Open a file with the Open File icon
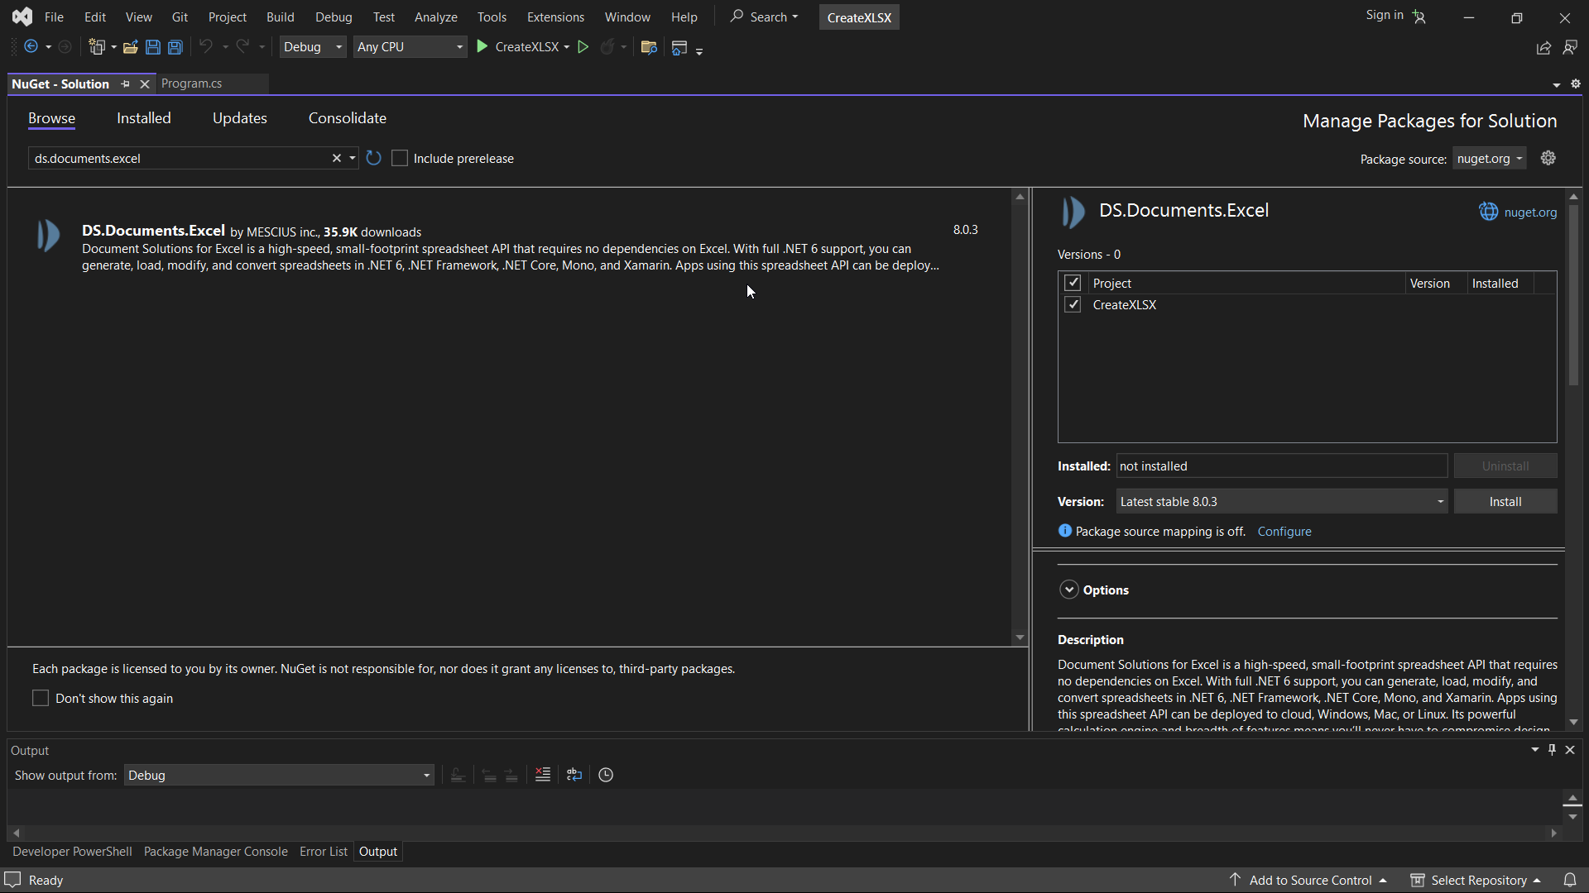1589x893 pixels. (x=130, y=47)
